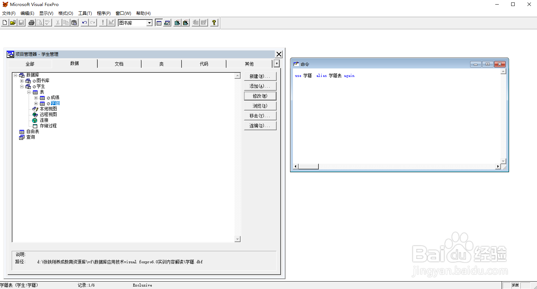The width and height of the screenshot is (537, 289).
Task: Click the Paste clipboard icon
Action: (x=74, y=23)
